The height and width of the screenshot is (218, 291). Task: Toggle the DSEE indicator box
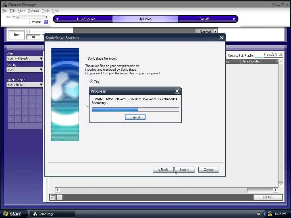[46, 22]
